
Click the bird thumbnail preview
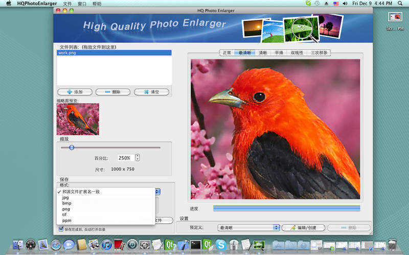[x=78, y=119]
